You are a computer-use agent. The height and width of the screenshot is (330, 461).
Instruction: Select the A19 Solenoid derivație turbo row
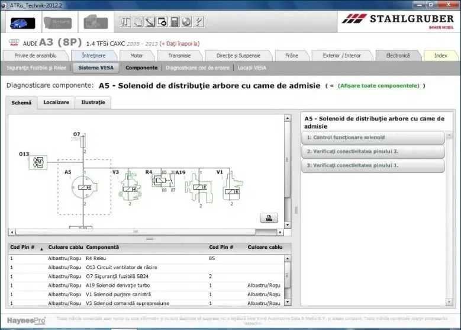coord(146,286)
